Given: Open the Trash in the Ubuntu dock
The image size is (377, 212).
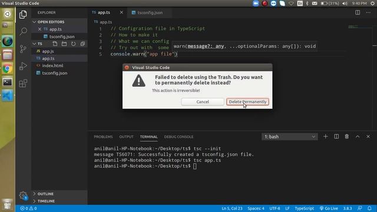Looking at the screenshot, I should (8, 204).
